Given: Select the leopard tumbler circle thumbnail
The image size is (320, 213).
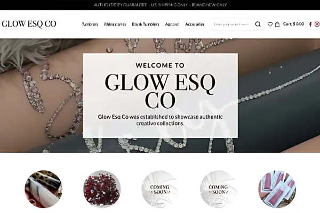Looking at the screenshot, I should [44, 189].
